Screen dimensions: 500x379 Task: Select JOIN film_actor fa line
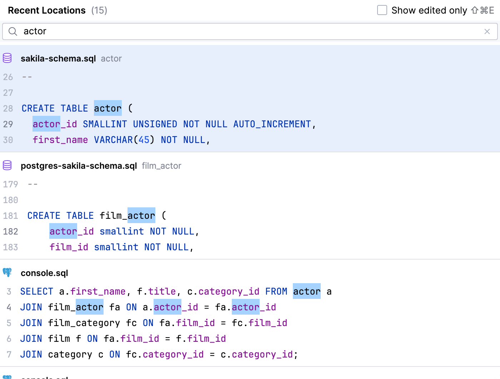(x=148, y=307)
